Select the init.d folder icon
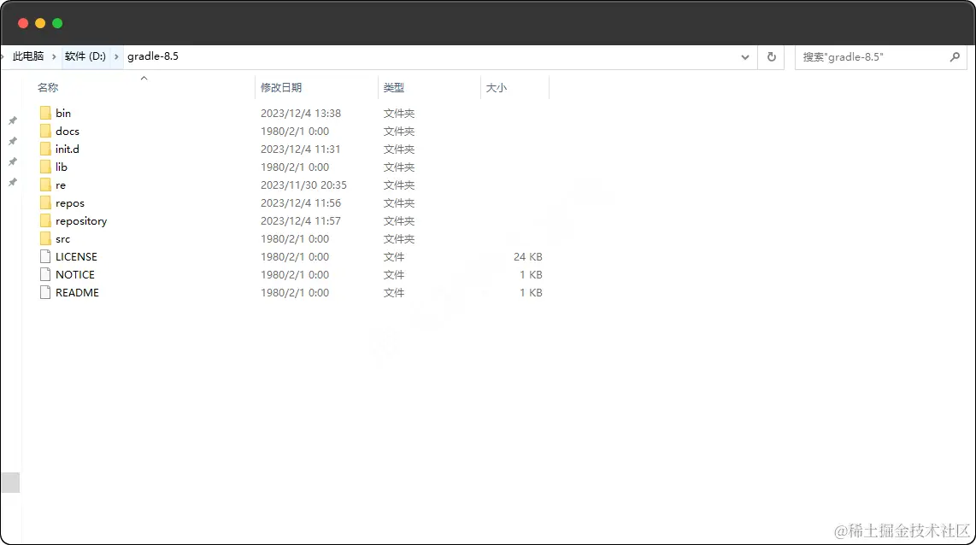The height and width of the screenshot is (545, 976). pos(44,149)
